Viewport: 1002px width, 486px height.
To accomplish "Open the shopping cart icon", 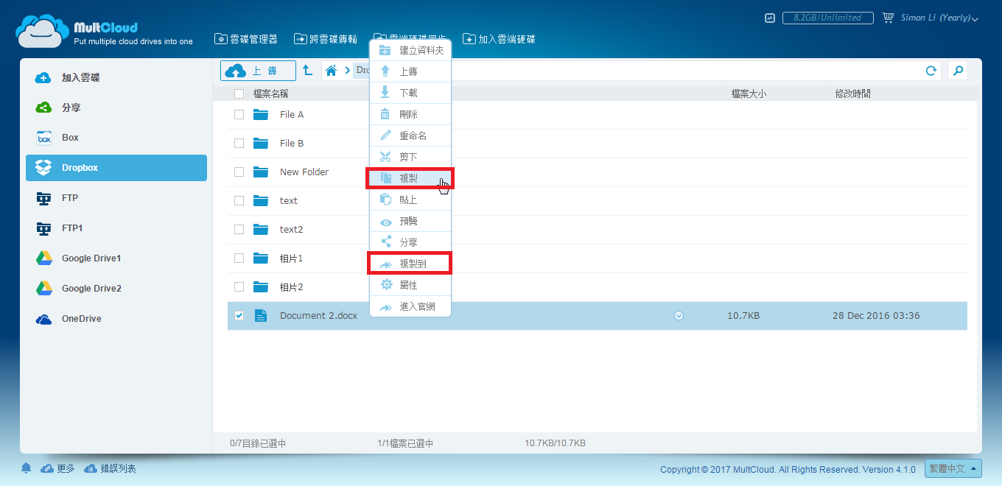I will pos(888,18).
